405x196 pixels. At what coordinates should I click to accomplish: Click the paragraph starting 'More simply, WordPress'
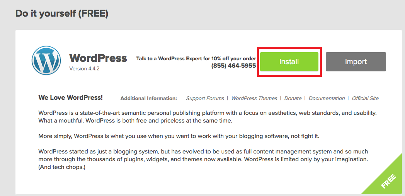(x=179, y=136)
